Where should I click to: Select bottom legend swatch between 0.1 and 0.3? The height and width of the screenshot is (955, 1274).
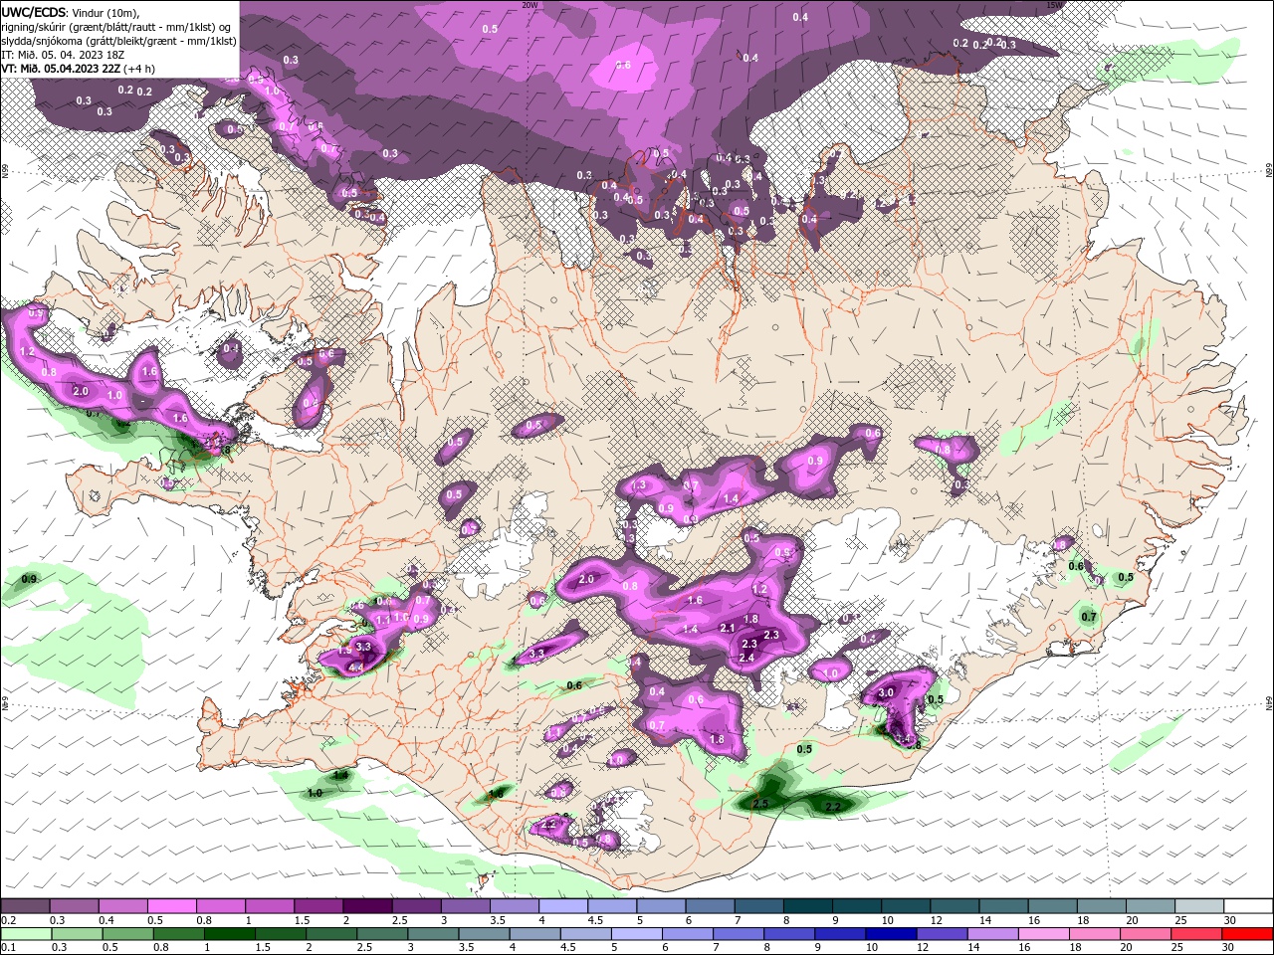click(25, 934)
